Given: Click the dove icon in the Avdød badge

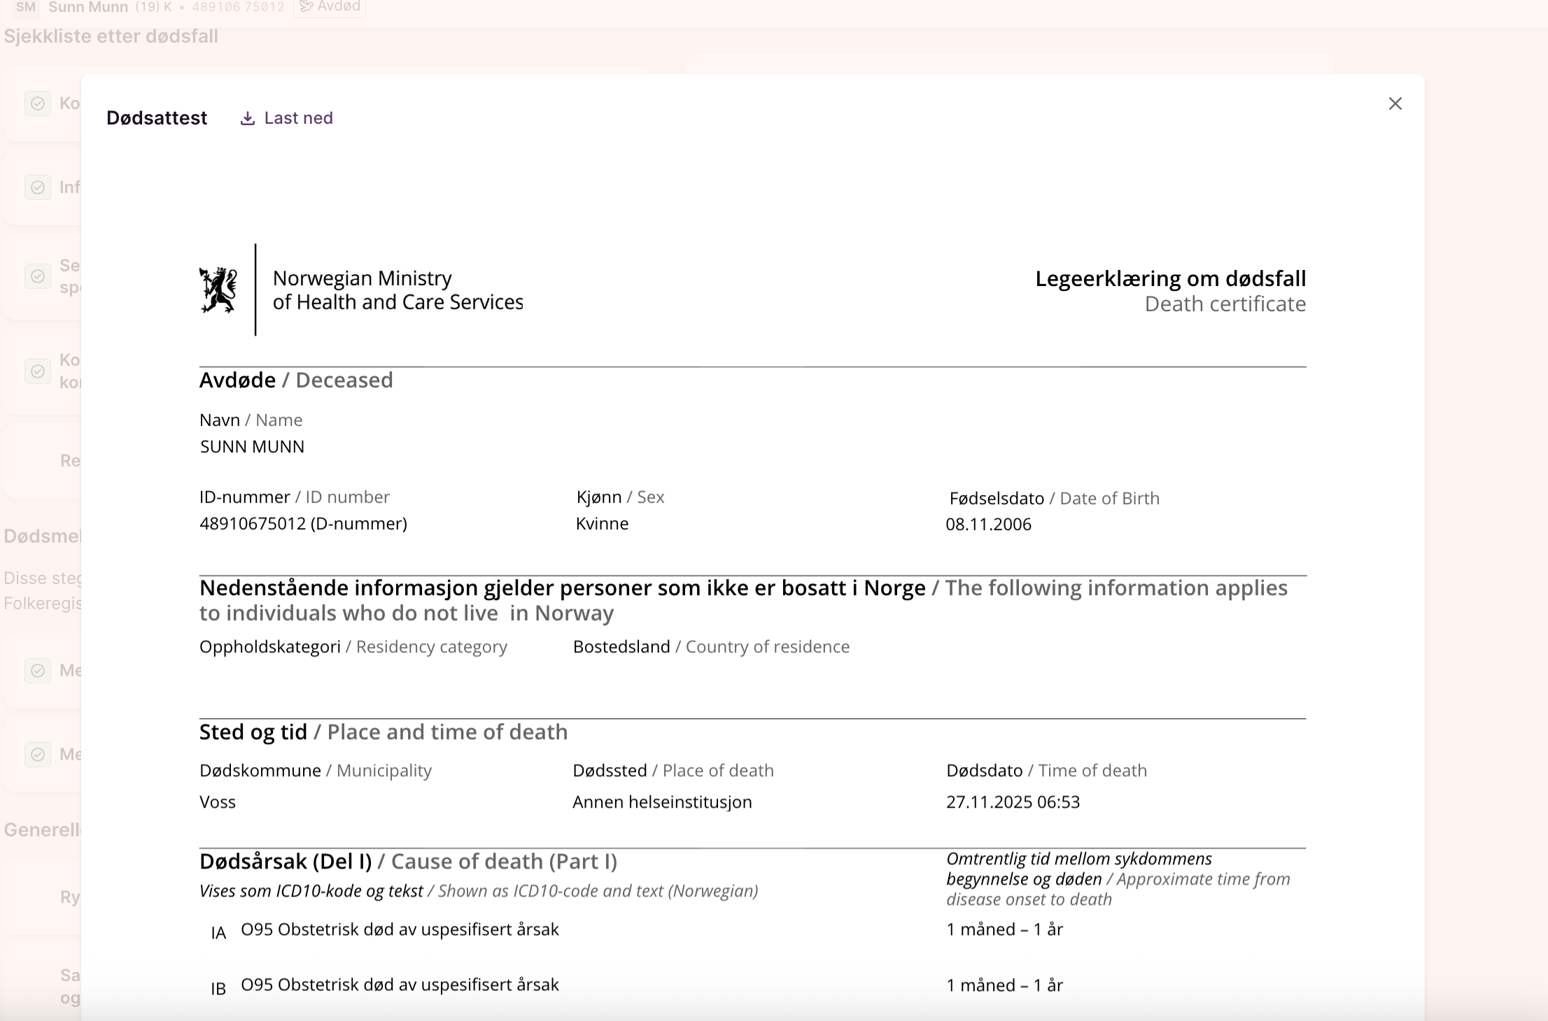Looking at the screenshot, I should point(306,7).
